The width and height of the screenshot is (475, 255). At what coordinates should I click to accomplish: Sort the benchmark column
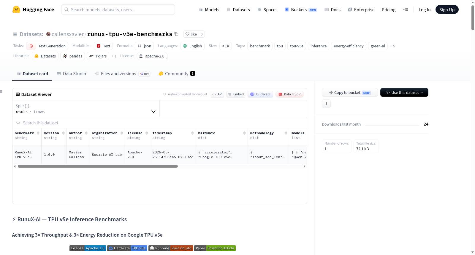(38, 133)
